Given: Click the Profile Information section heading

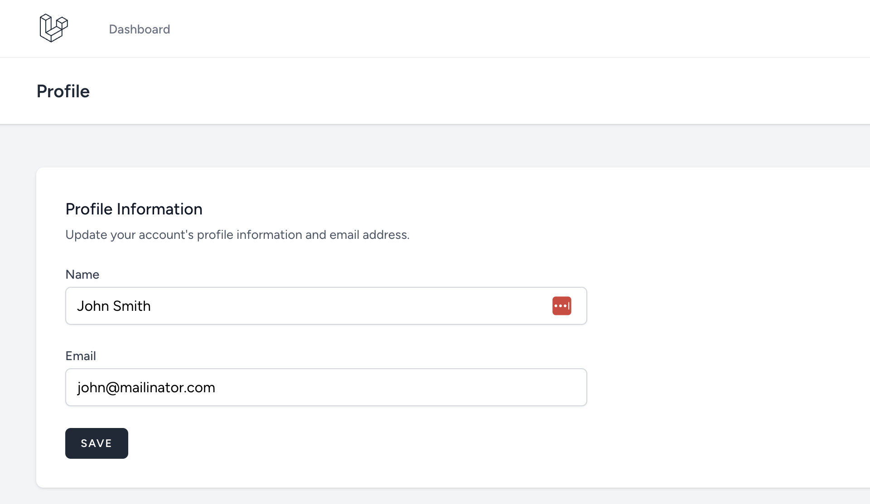Looking at the screenshot, I should pyautogui.click(x=134, y=209).
